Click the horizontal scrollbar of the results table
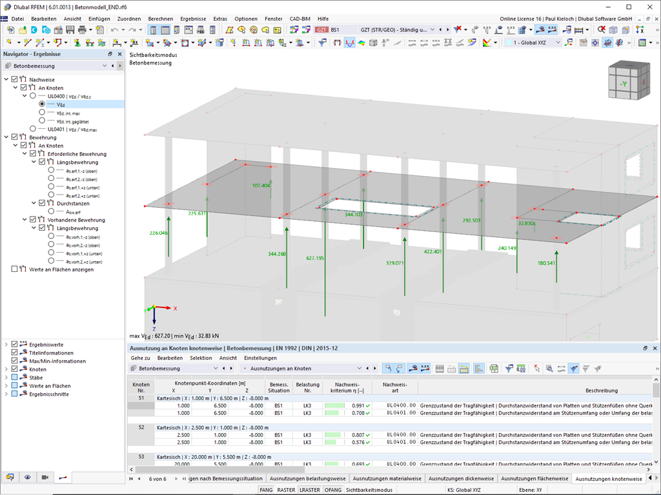Viewport: 661px width, 495px height. (x=219, y=469)
